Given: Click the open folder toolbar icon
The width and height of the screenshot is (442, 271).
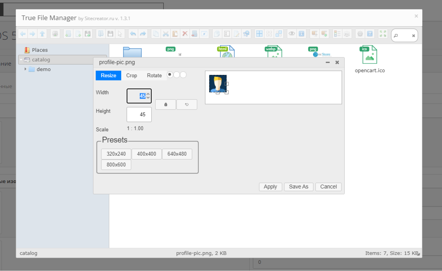Looking at the screenshot, I should coord(101,34).
